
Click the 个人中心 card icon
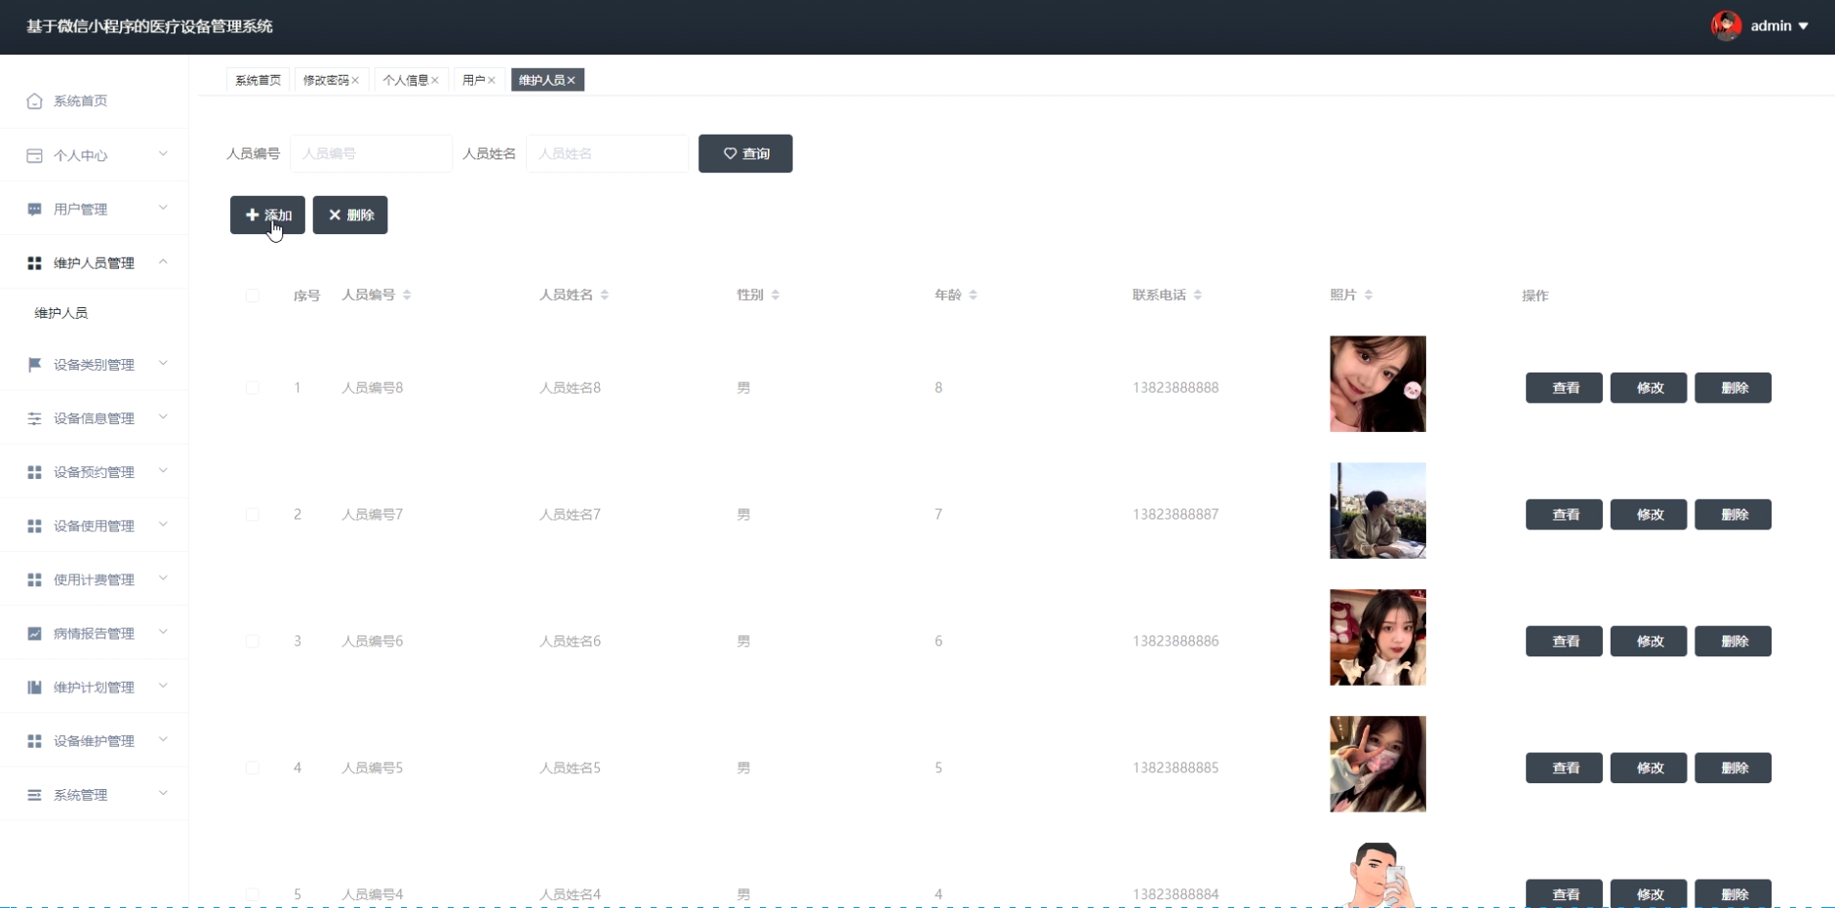point(35,155)
